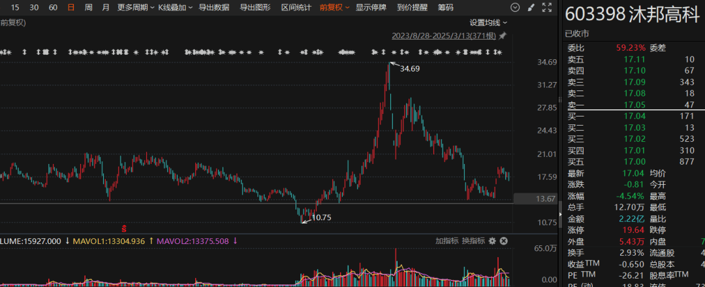Close the volume indicator panel
The height and width of the screenshot is (287, 705).
[x=503, y=241]
